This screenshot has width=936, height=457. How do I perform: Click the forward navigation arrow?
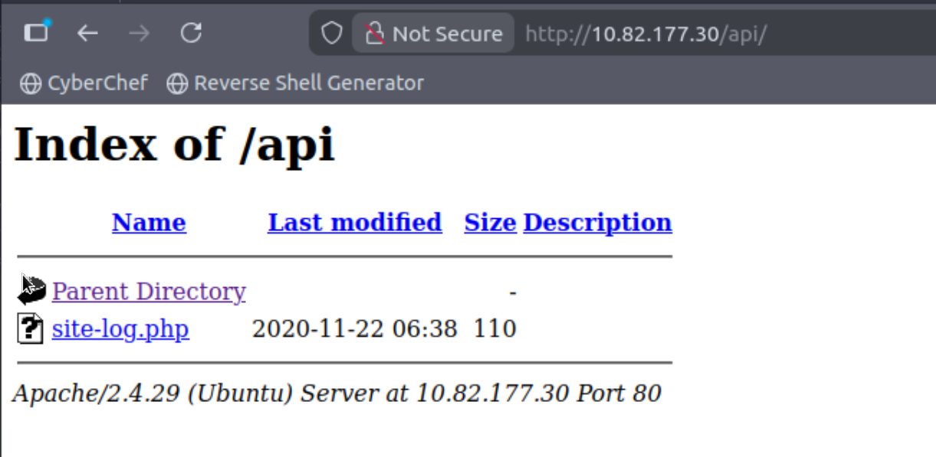(x=139, y=33)
